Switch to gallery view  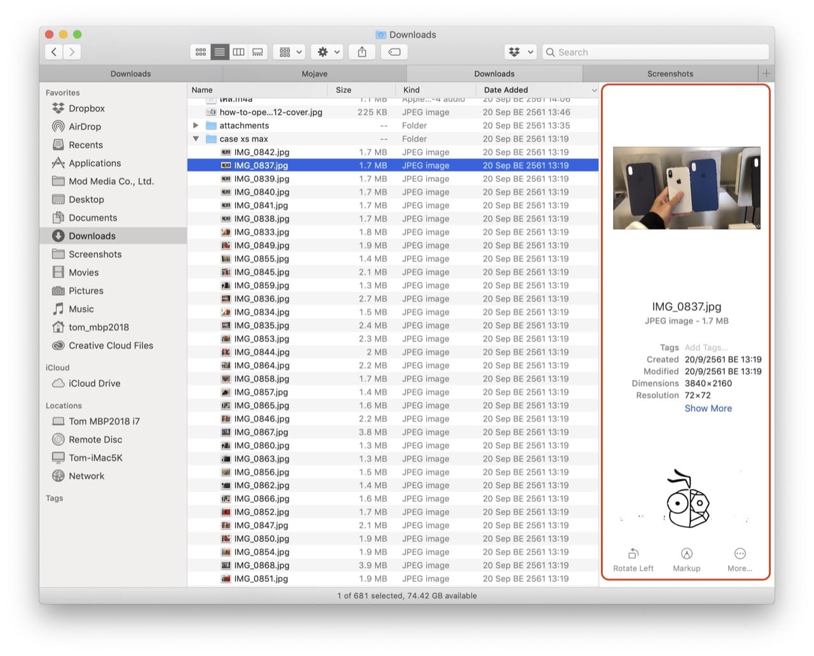[x=258, y=52]
